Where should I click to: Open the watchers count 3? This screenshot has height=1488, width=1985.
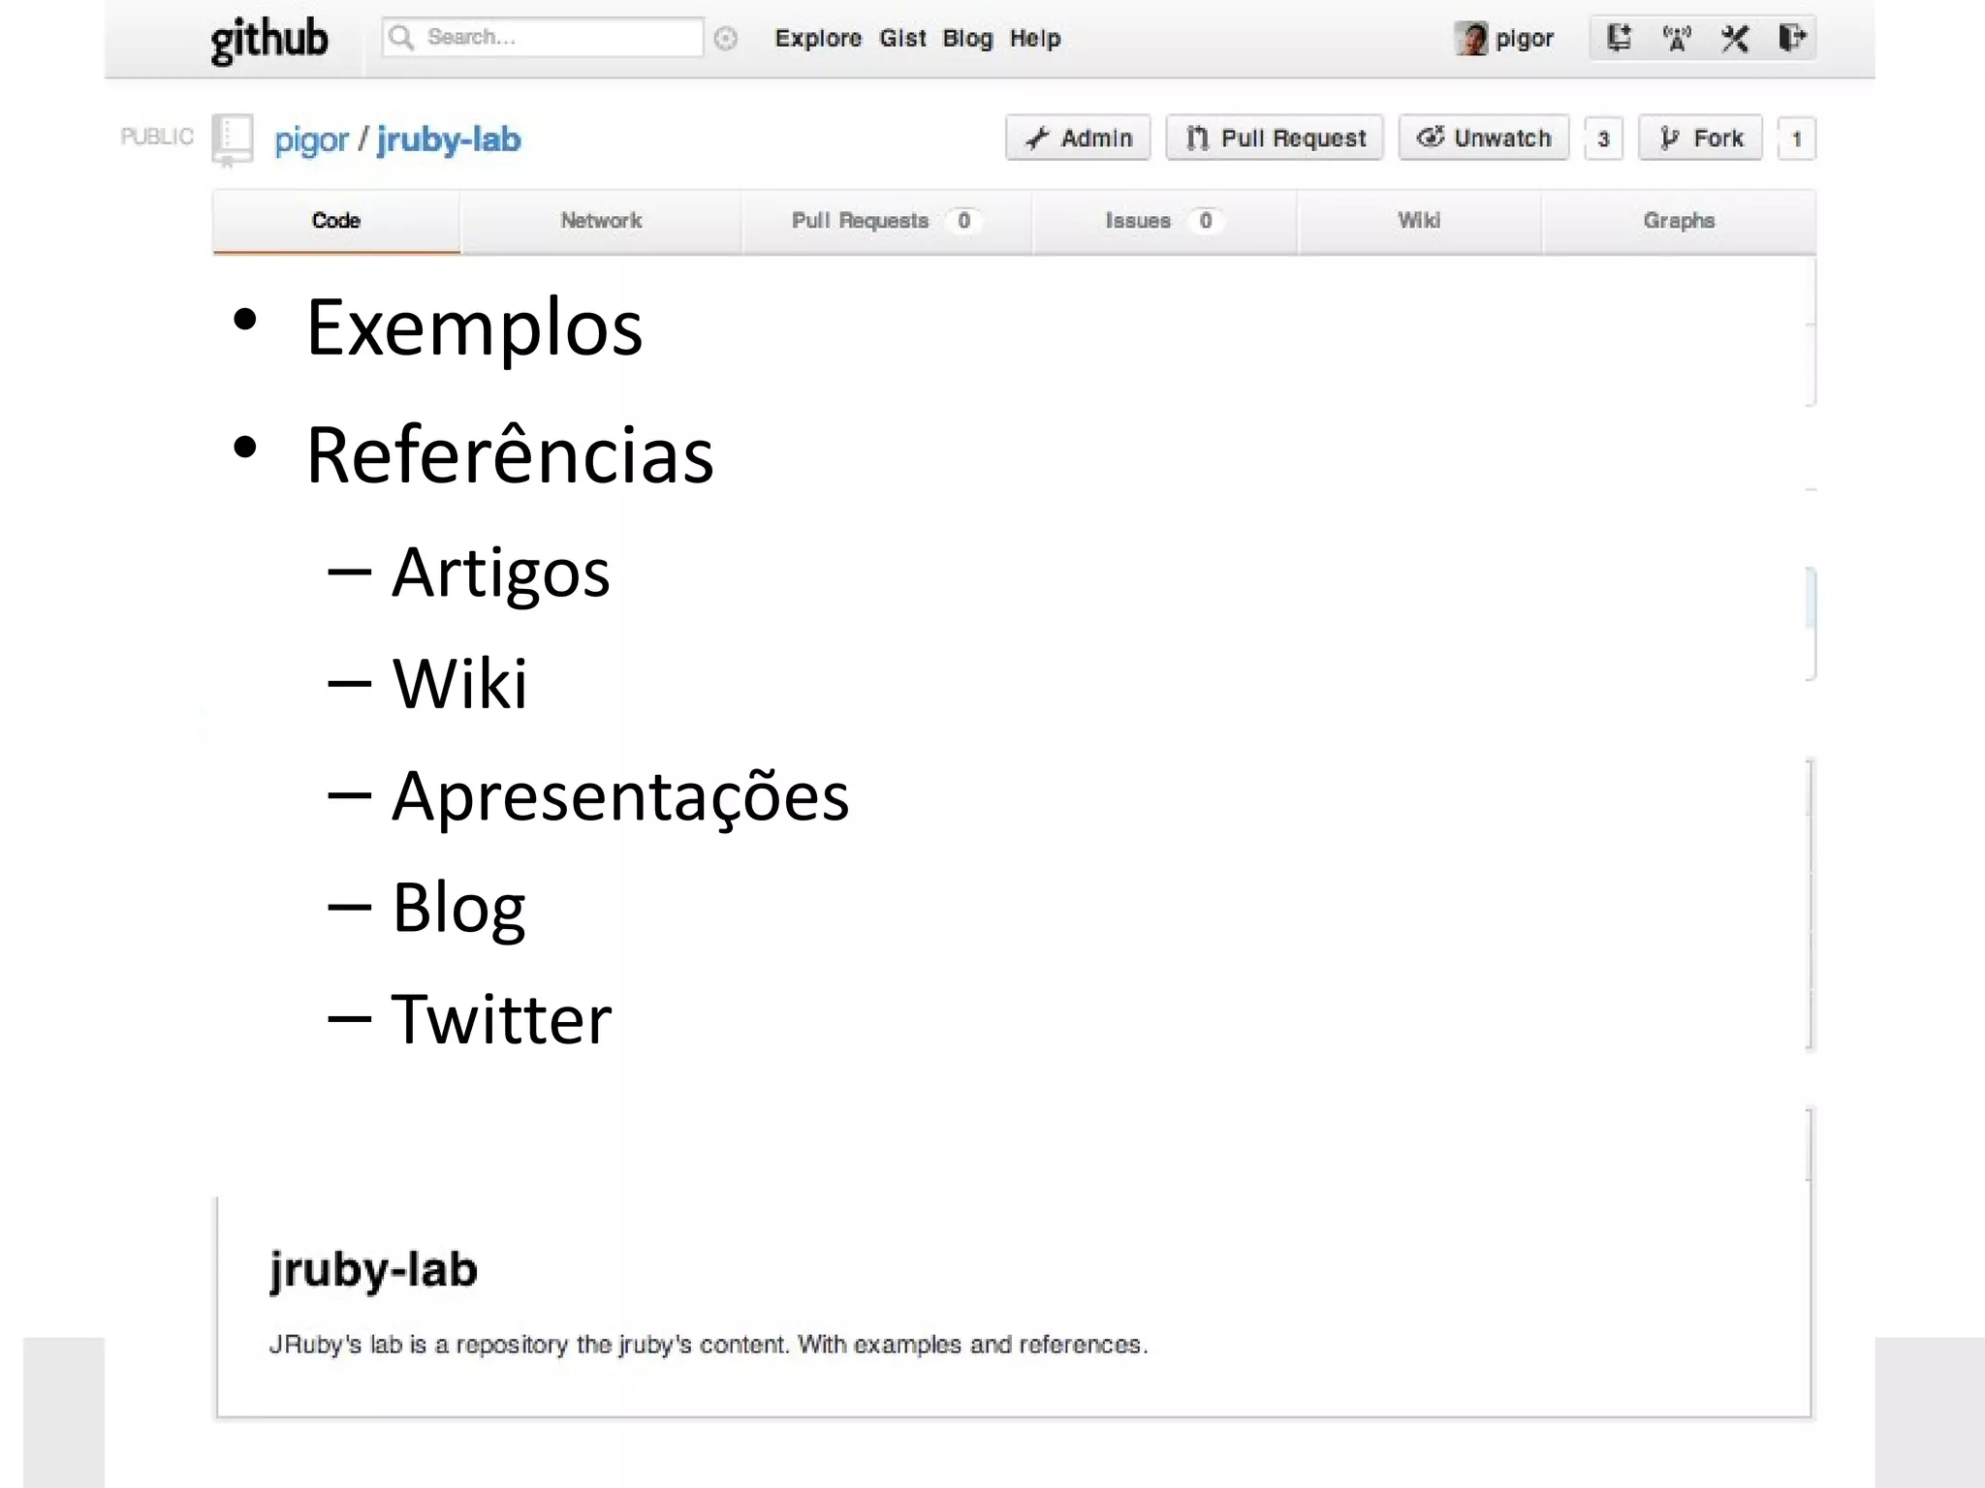pyautogui.click(x=1603, y=139)
